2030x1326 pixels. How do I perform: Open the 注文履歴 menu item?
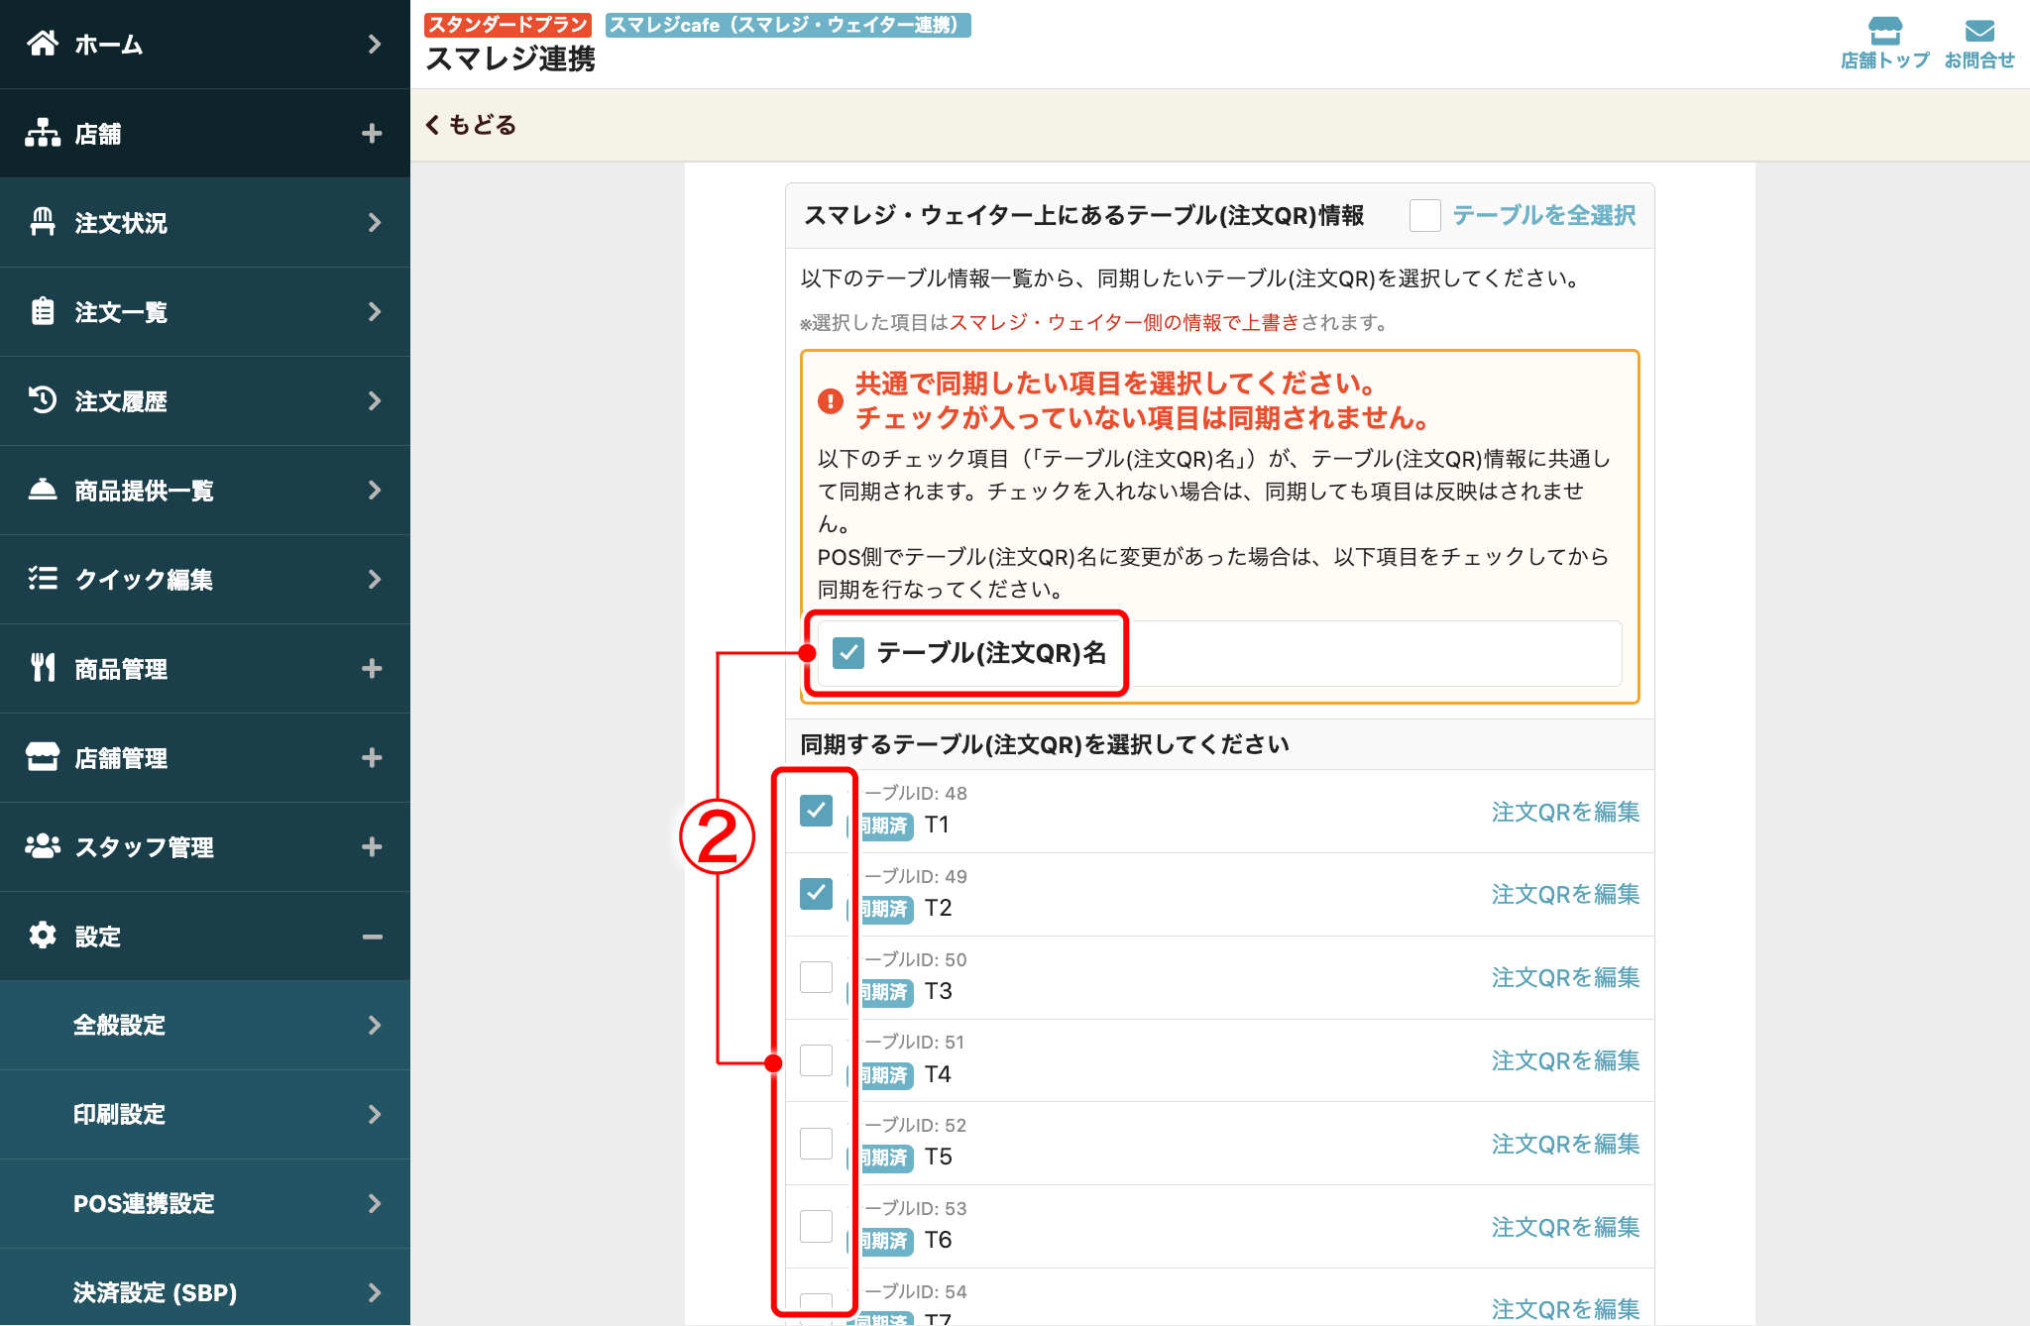(x=205, y=400)
